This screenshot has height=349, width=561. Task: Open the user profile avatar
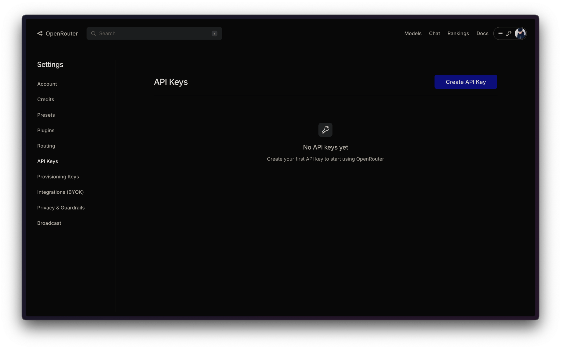click(x=520, y=34)
